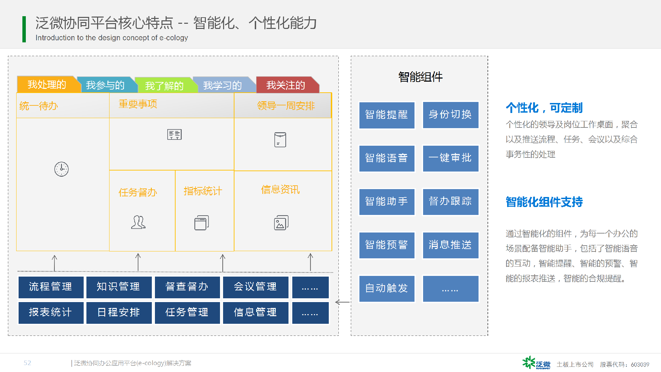Click the 智能语音 button
Screen dimensions: 661x372
click(x=387, y=158)
